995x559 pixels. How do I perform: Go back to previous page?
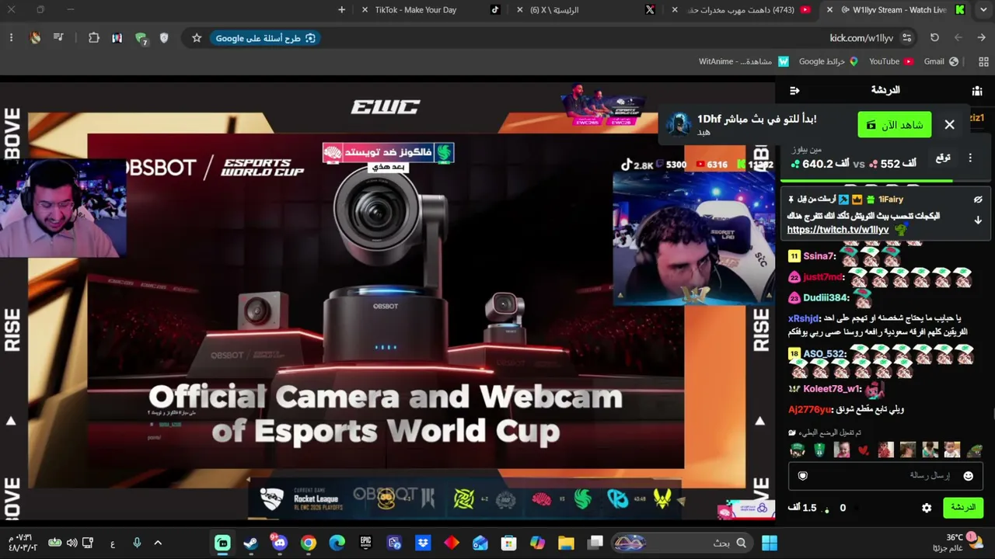(x=982, y=38)
